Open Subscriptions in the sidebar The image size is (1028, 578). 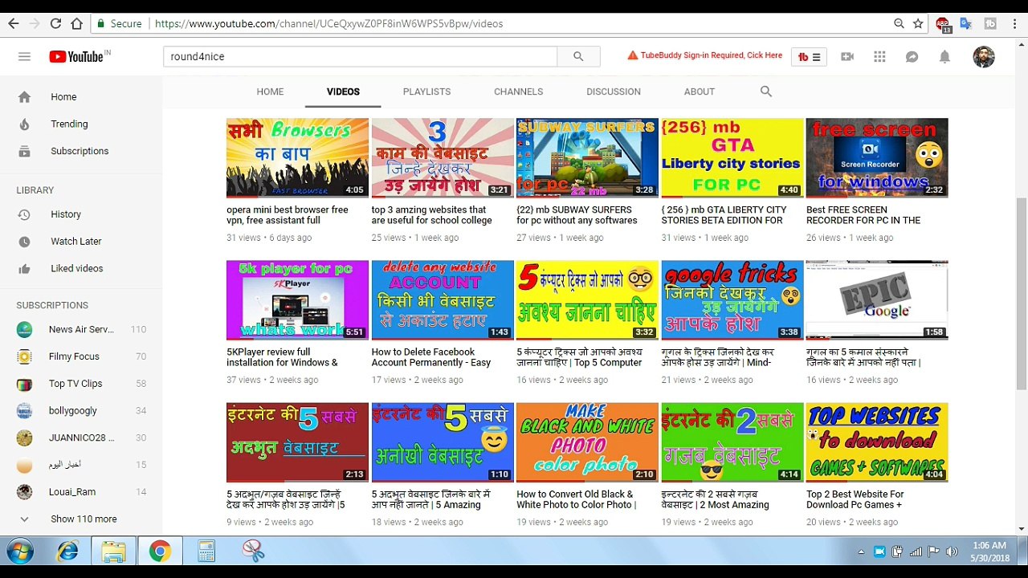point(81,151)
